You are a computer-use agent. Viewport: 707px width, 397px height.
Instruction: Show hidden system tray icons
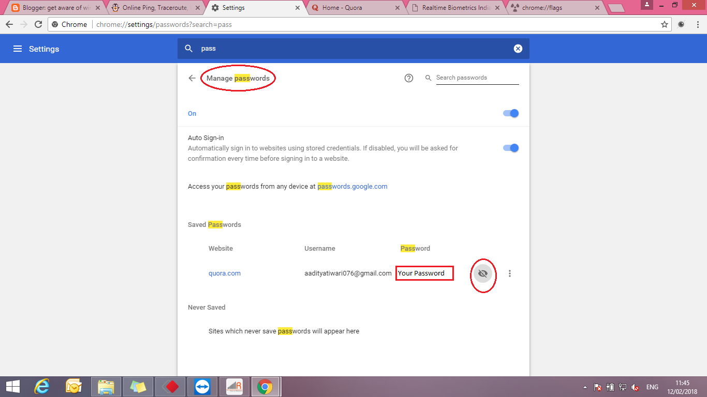click(x=585, y=387)
